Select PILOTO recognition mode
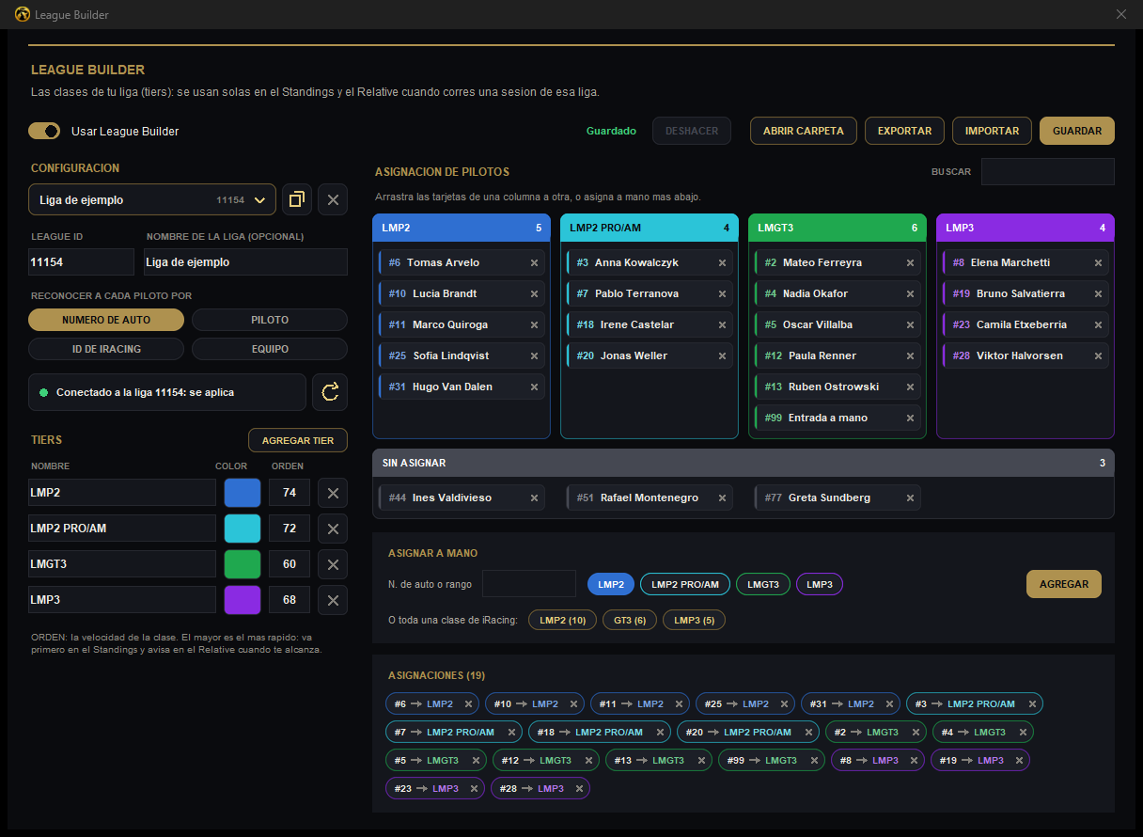The width and height of the screenshot is (1143, 837). [x=270, y=320]
